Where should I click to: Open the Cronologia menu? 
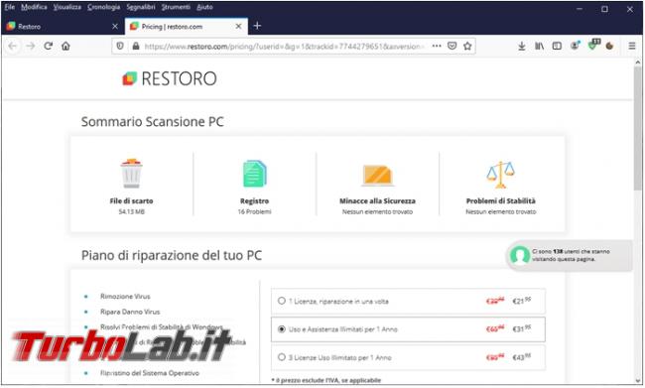point(103,7)
